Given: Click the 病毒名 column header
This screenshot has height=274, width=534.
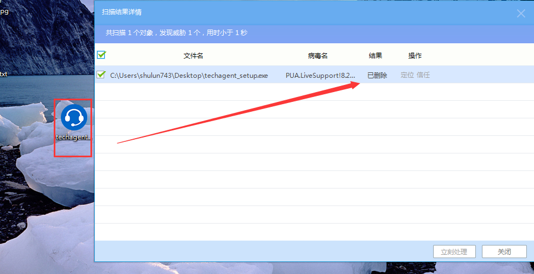Looking at the screenshot, I should 318,56.
